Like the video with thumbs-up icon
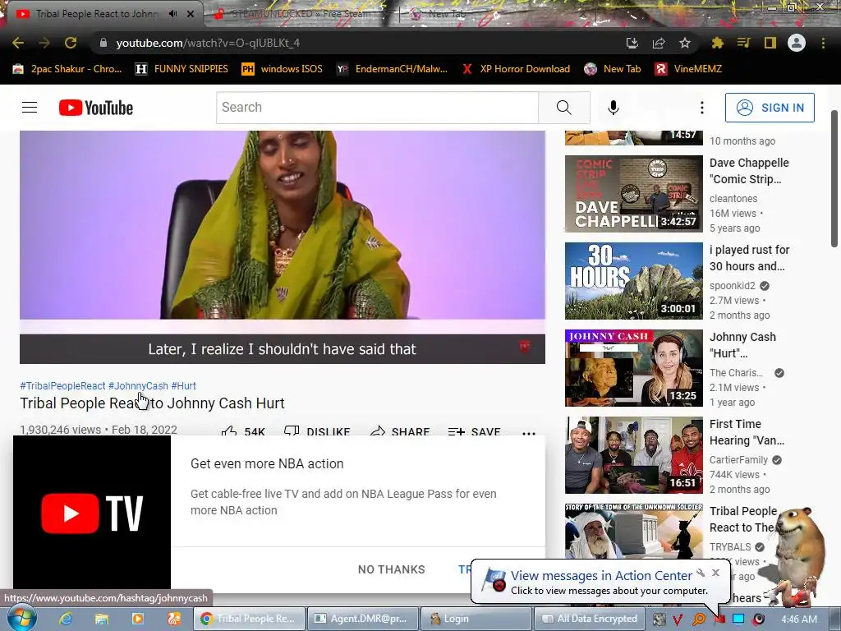Viewport: 841px width, 631px height. point(229,431)
